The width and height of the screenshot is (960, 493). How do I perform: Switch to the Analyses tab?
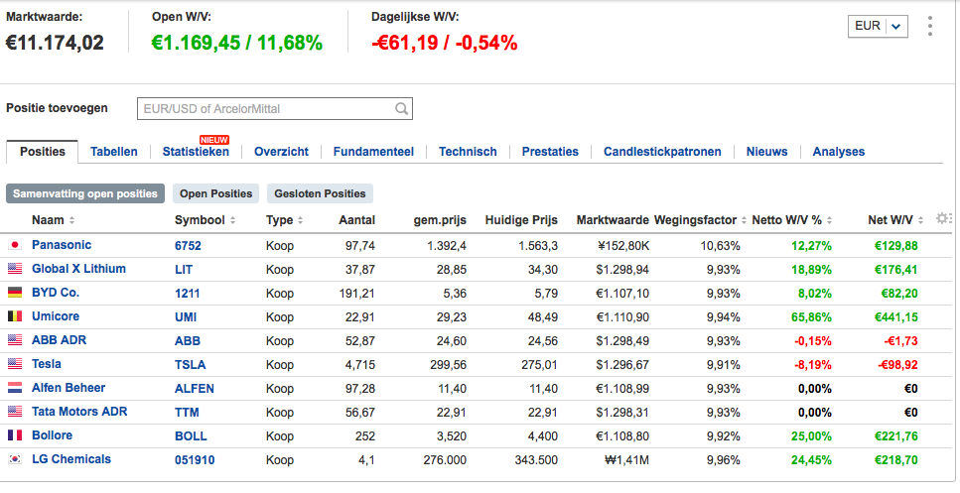(838, 152)
